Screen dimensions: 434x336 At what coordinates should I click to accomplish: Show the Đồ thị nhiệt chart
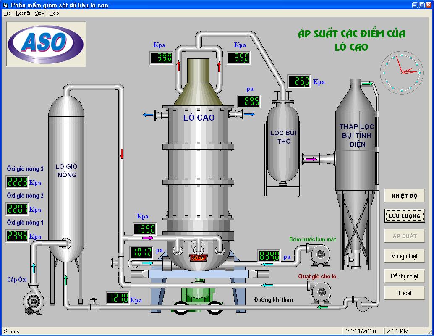tap(404, 276)
